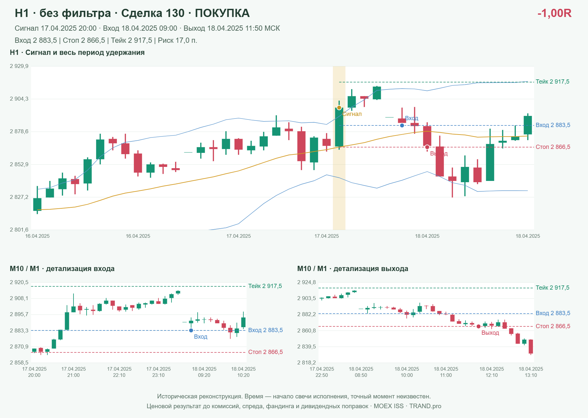Click the highlighted signal candle band on H1 chart
The width and height of the screenshot is (588, 418).
point(339,148)
